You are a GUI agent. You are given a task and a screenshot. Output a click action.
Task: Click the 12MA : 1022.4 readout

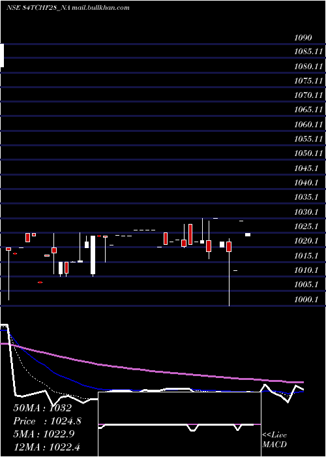point(47,447)
